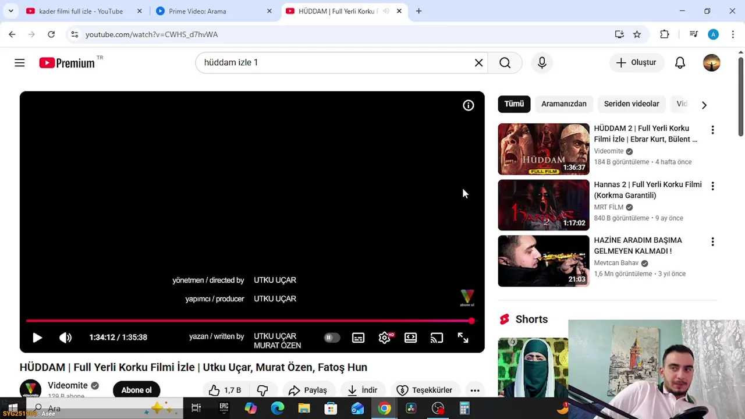Open the YouTube hamburger guide menu
The height and width of the screenshot is (419, 745).
[x=20, y=63]
